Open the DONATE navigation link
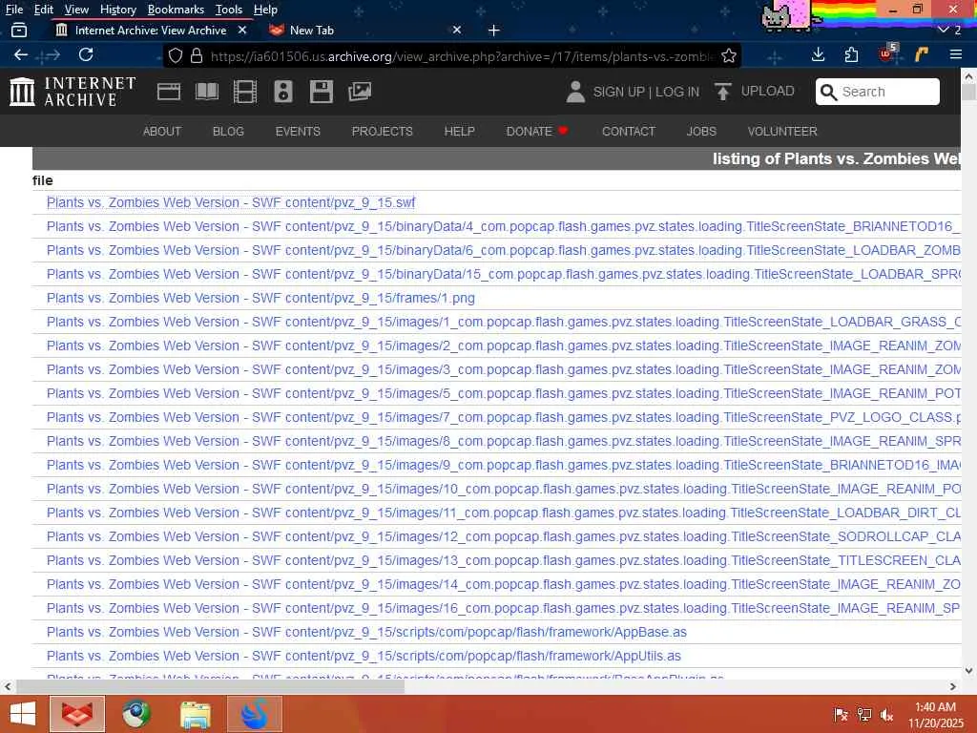The image size is (977, 733). (x=537, y=132)
